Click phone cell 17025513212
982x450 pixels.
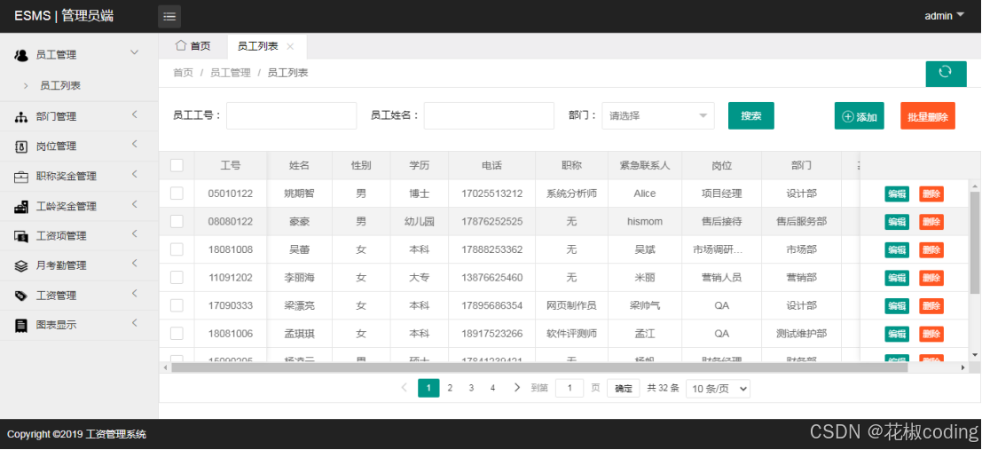(x=492, y=193)
